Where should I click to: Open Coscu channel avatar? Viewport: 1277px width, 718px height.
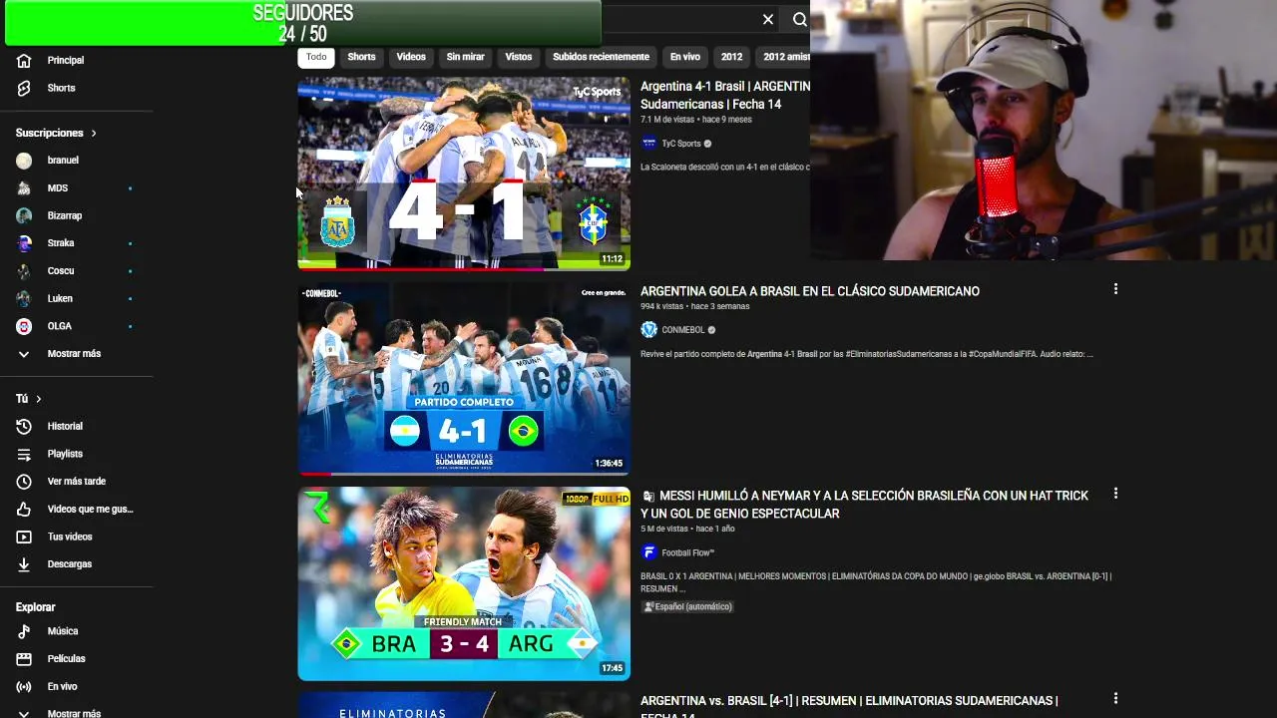pos(24,270)
